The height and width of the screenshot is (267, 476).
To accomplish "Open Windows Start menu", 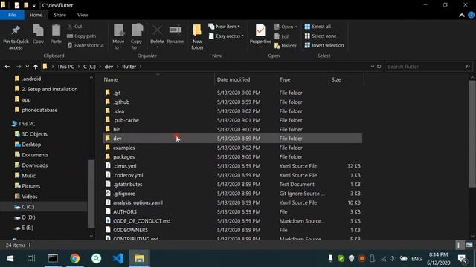I will [x=10, y=258].
